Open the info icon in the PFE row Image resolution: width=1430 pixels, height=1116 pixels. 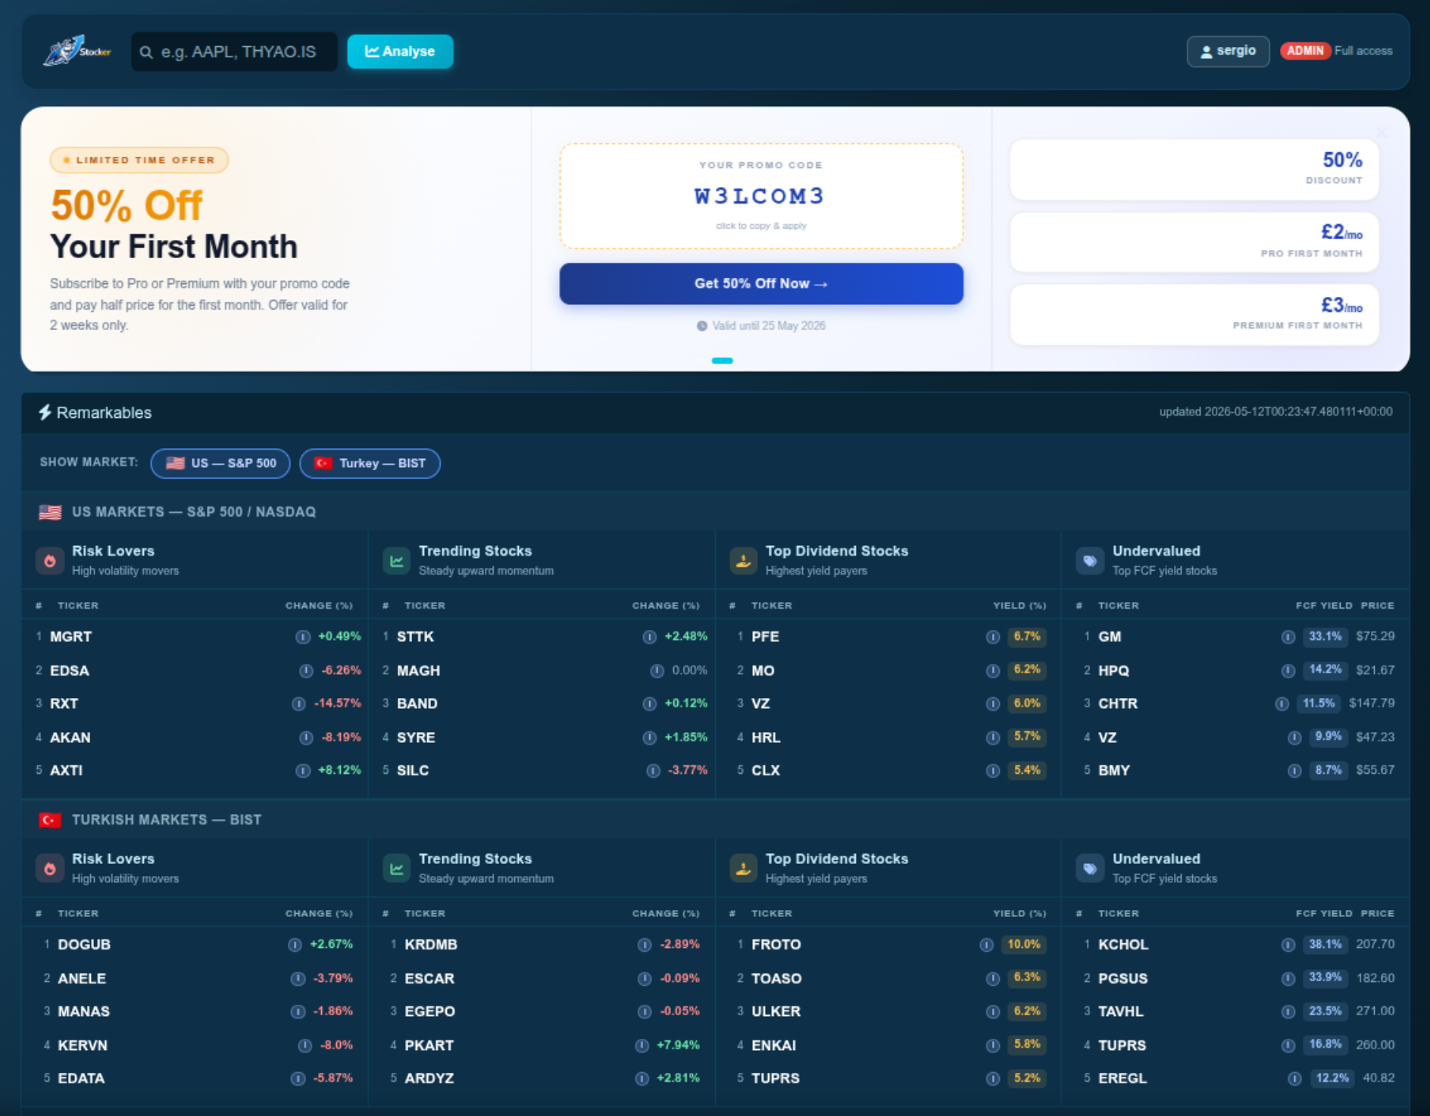[993, 637]
